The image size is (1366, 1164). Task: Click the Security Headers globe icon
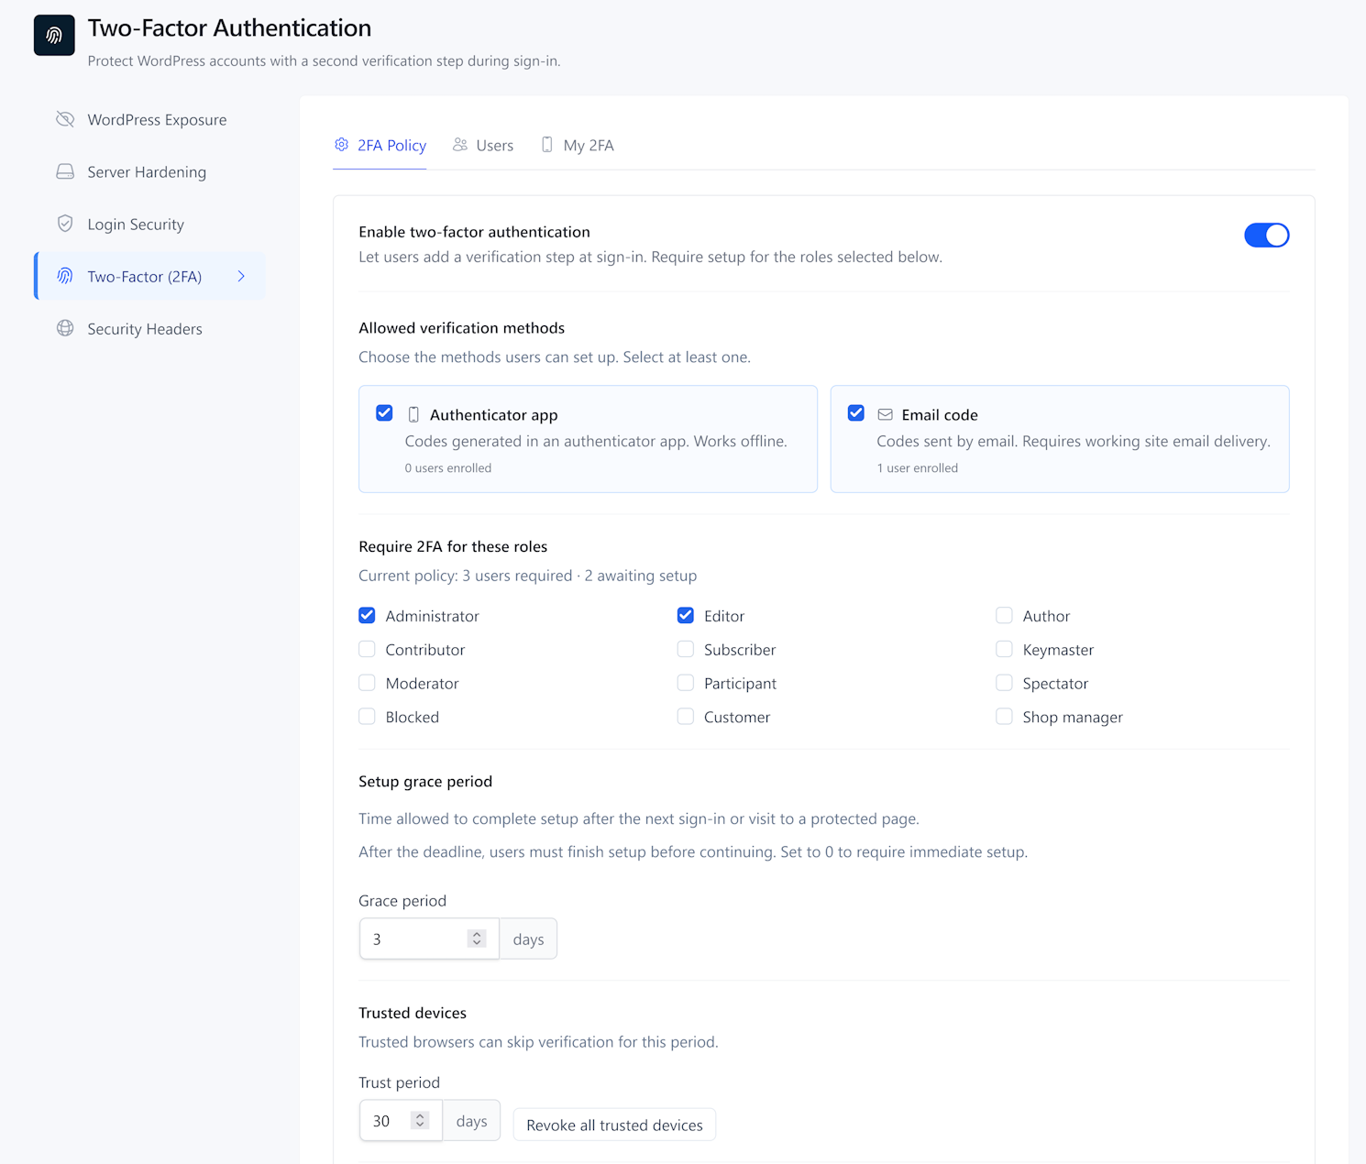65,328
